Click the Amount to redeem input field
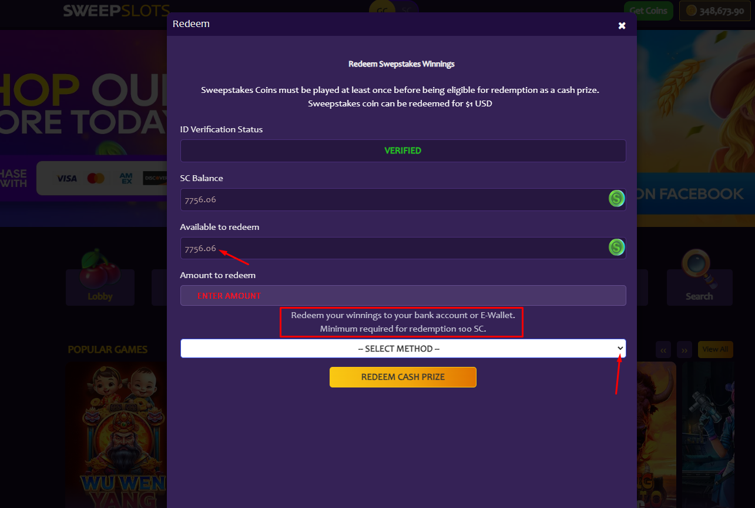 [403, 295]
